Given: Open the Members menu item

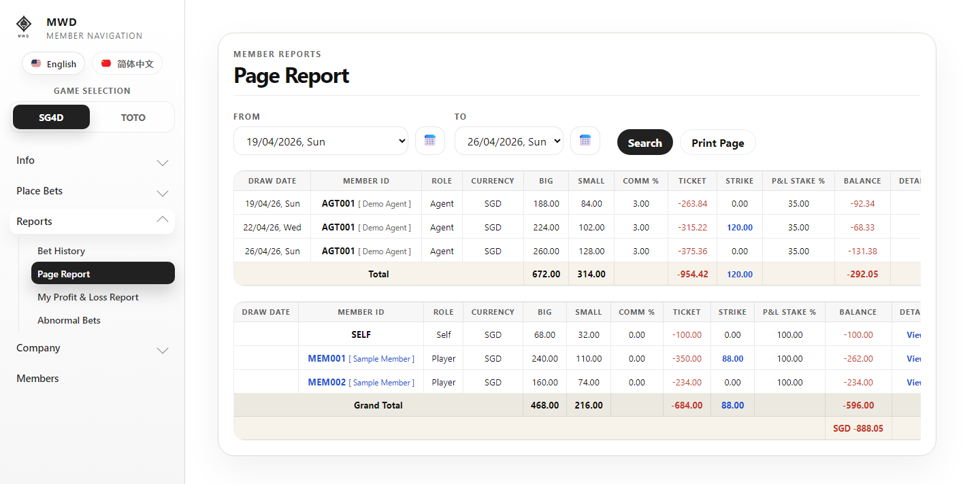Looking at the screenshot, I should click(92, 379).
